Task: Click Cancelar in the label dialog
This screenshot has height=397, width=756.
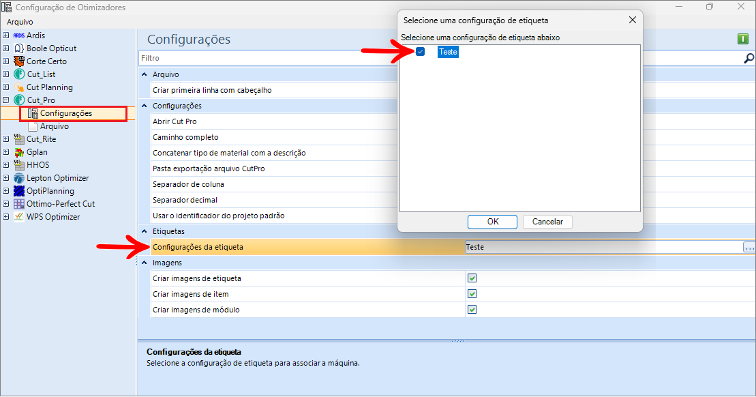Action: 547,222
